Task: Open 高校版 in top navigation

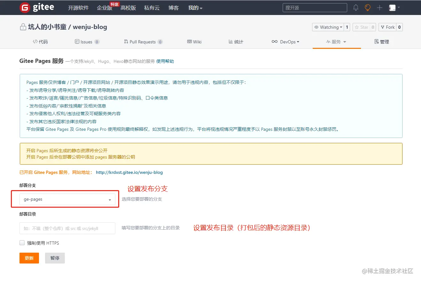Action: click(128, 8)
